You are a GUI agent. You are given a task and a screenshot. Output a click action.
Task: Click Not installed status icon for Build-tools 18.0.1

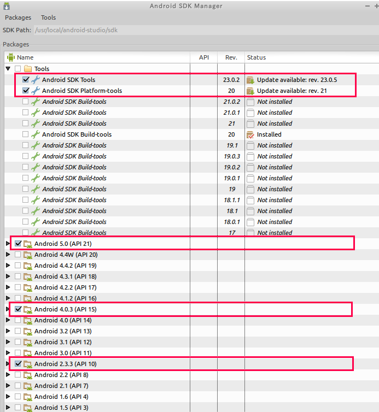point(250,222)
